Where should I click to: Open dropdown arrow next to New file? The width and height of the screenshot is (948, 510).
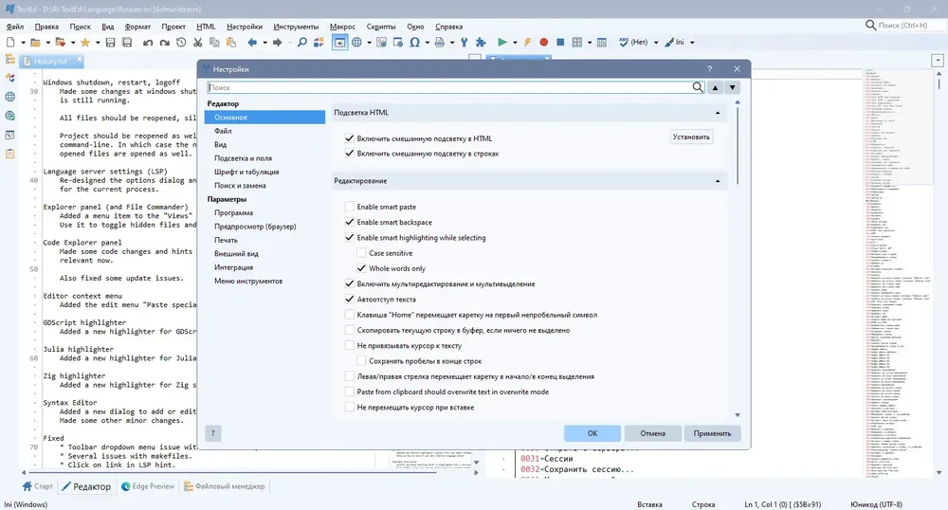[x=23, y=43]
